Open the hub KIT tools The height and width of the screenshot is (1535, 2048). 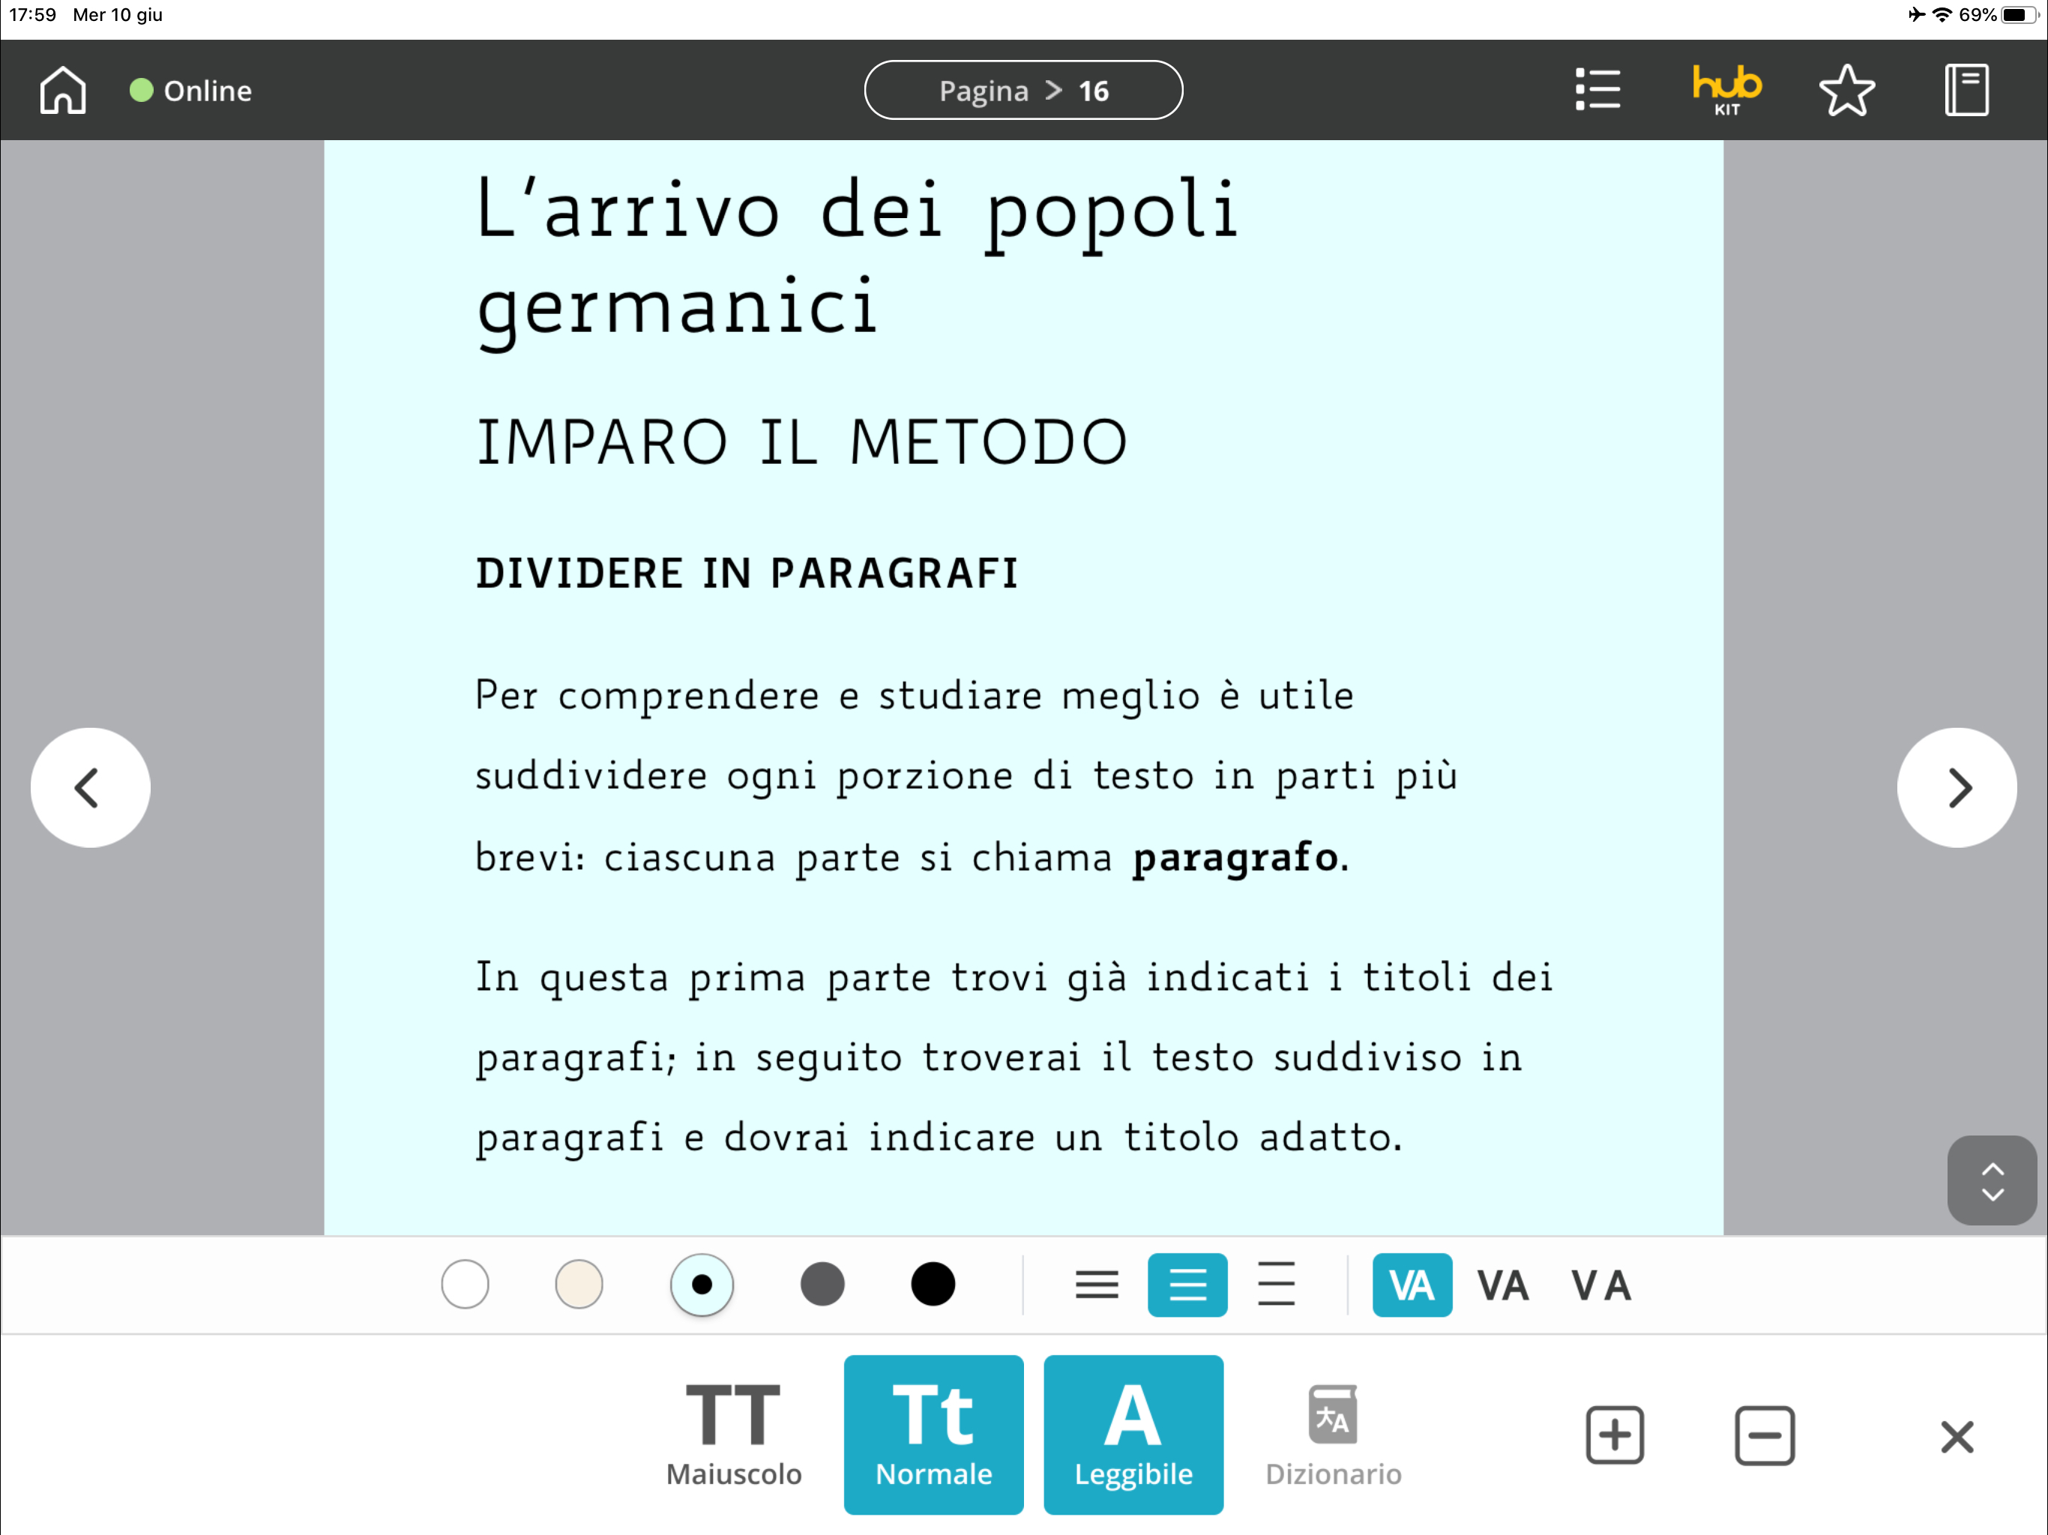tap(1726, 91)
